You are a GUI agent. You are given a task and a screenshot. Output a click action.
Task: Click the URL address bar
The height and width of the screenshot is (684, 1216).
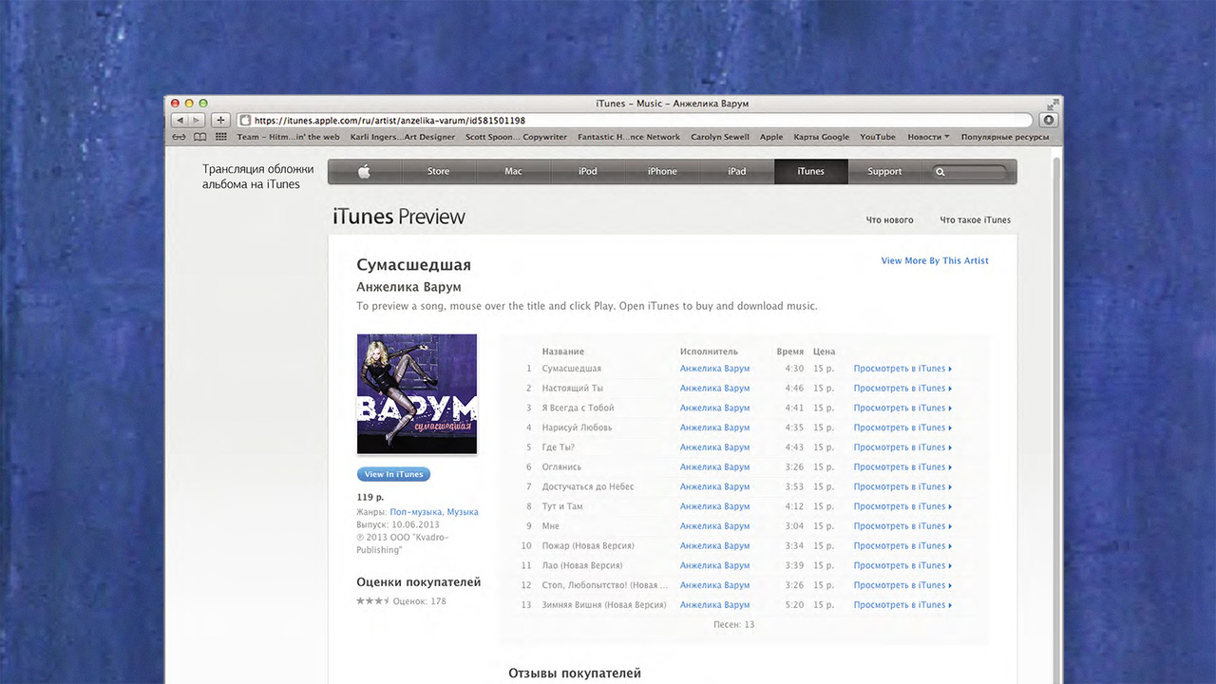tap(636, 121)
